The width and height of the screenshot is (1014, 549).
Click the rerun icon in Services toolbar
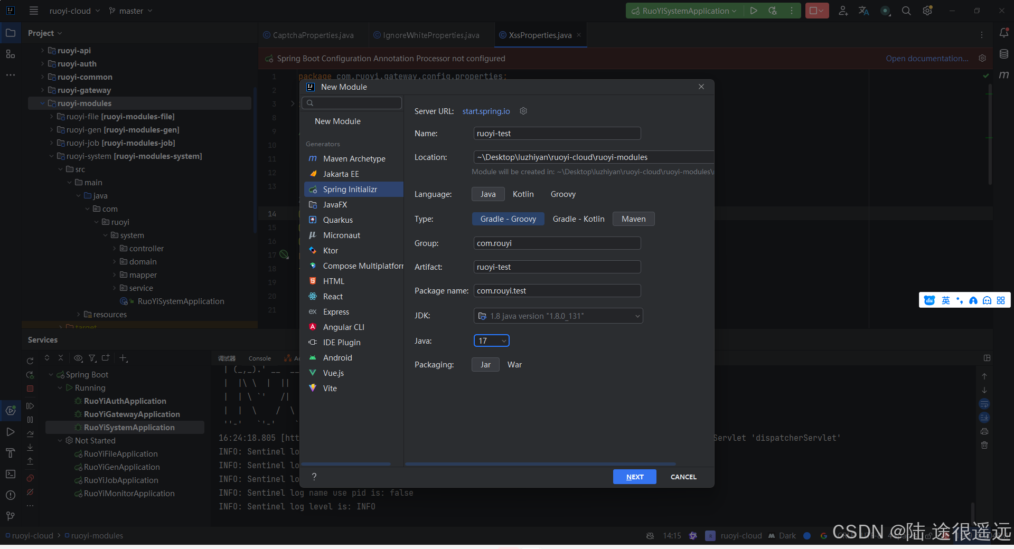click(x=30, y=361)
